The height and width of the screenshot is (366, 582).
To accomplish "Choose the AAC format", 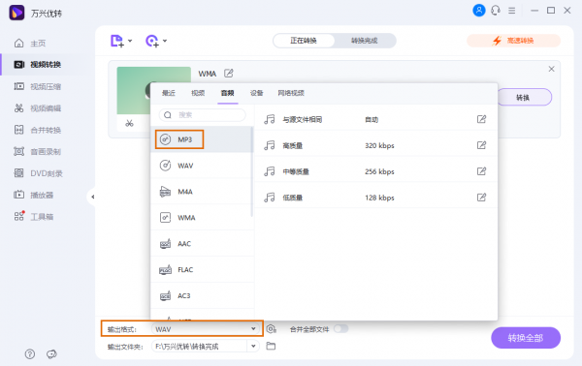I will (x=202, y=244).
